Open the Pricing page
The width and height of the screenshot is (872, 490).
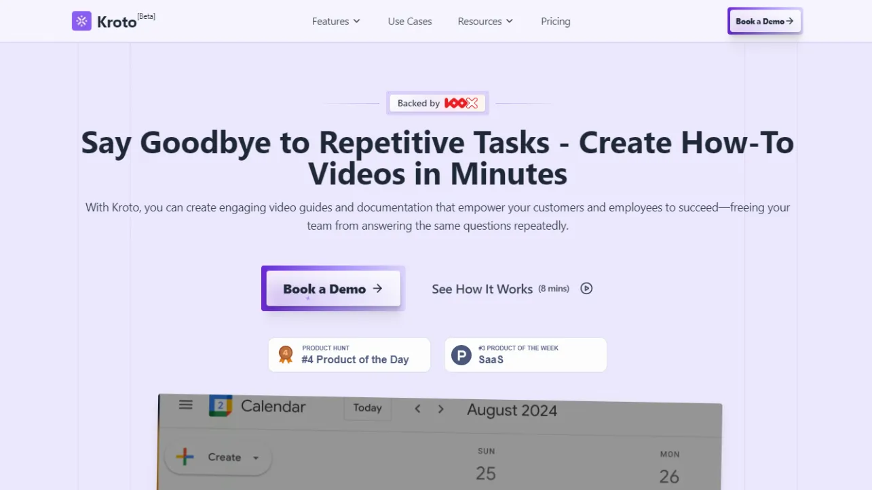coord(556,22)
